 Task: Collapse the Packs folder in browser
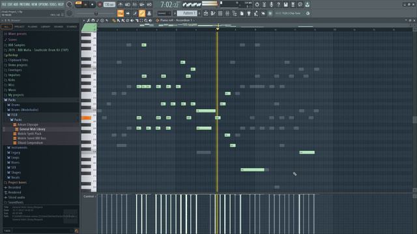[12, 100]
